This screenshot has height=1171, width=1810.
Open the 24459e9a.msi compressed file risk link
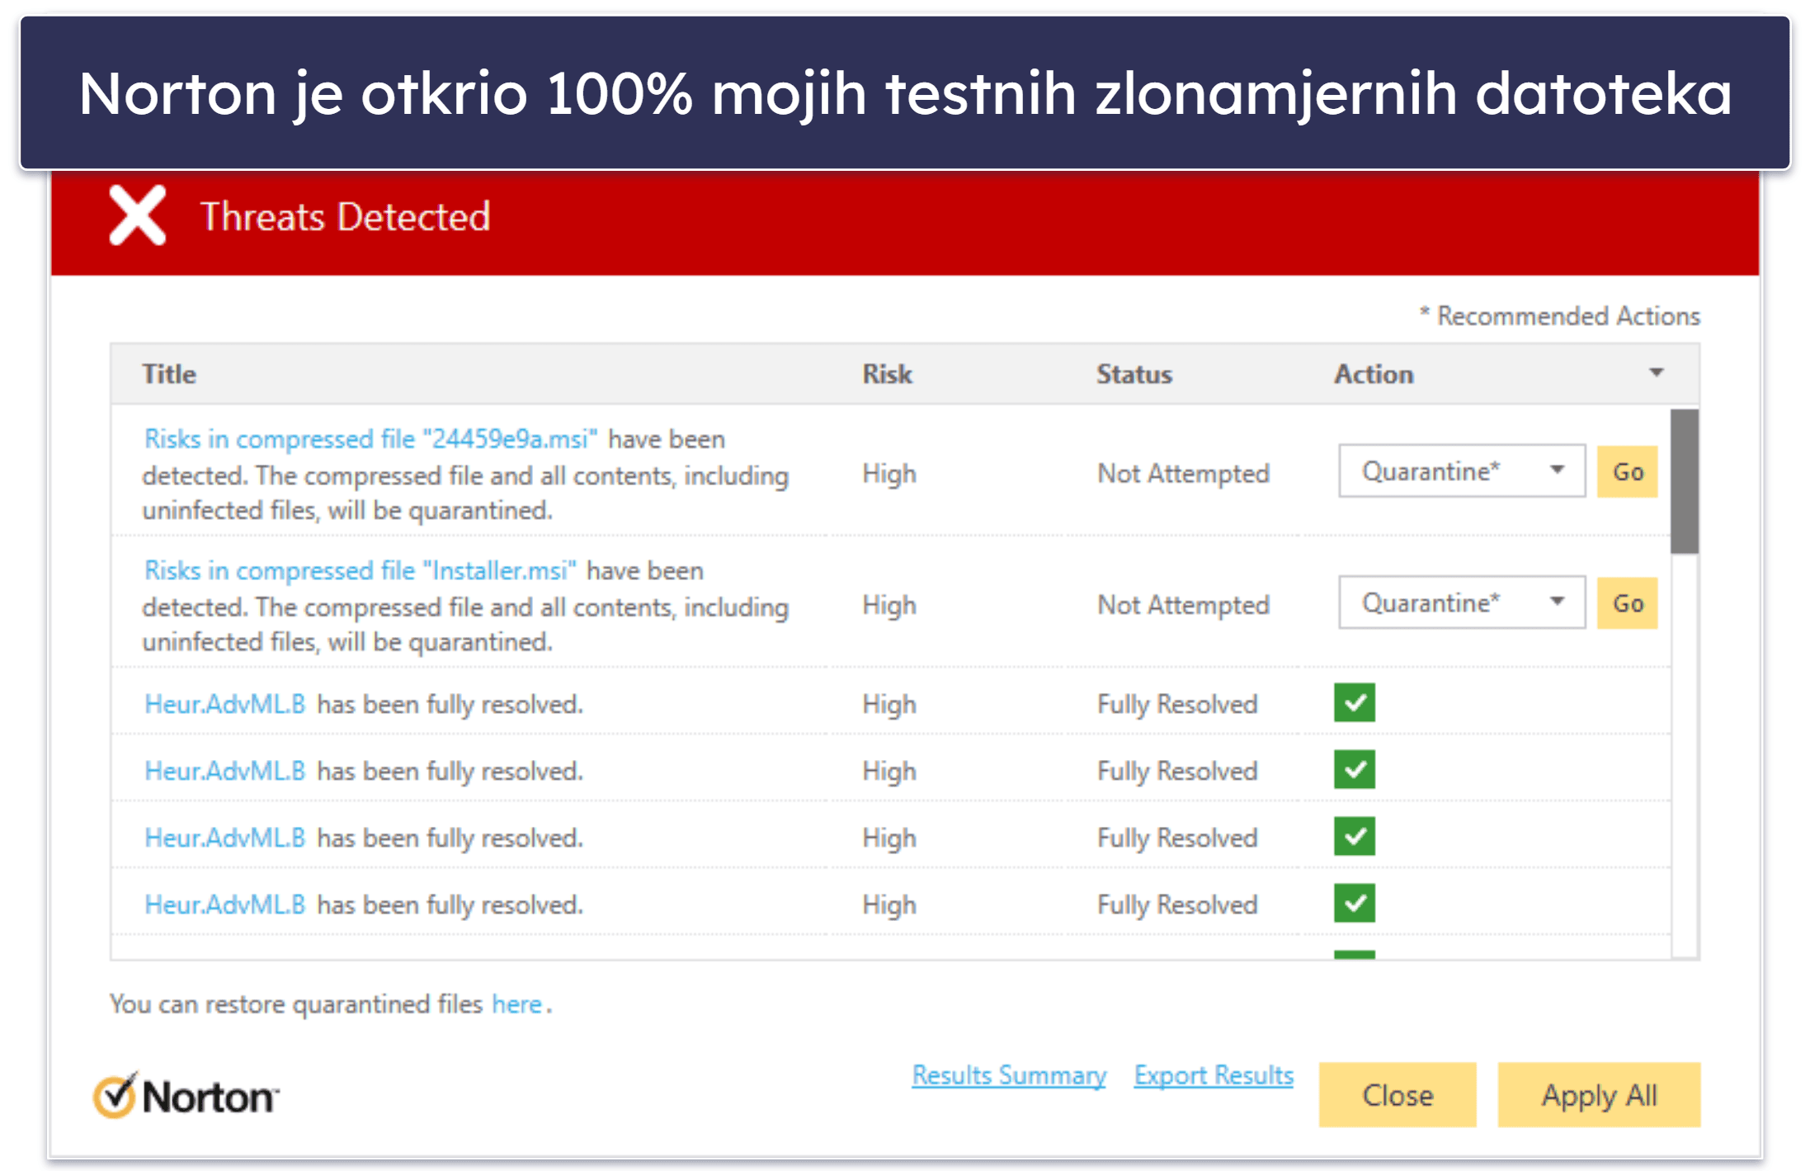click(371, 439)
